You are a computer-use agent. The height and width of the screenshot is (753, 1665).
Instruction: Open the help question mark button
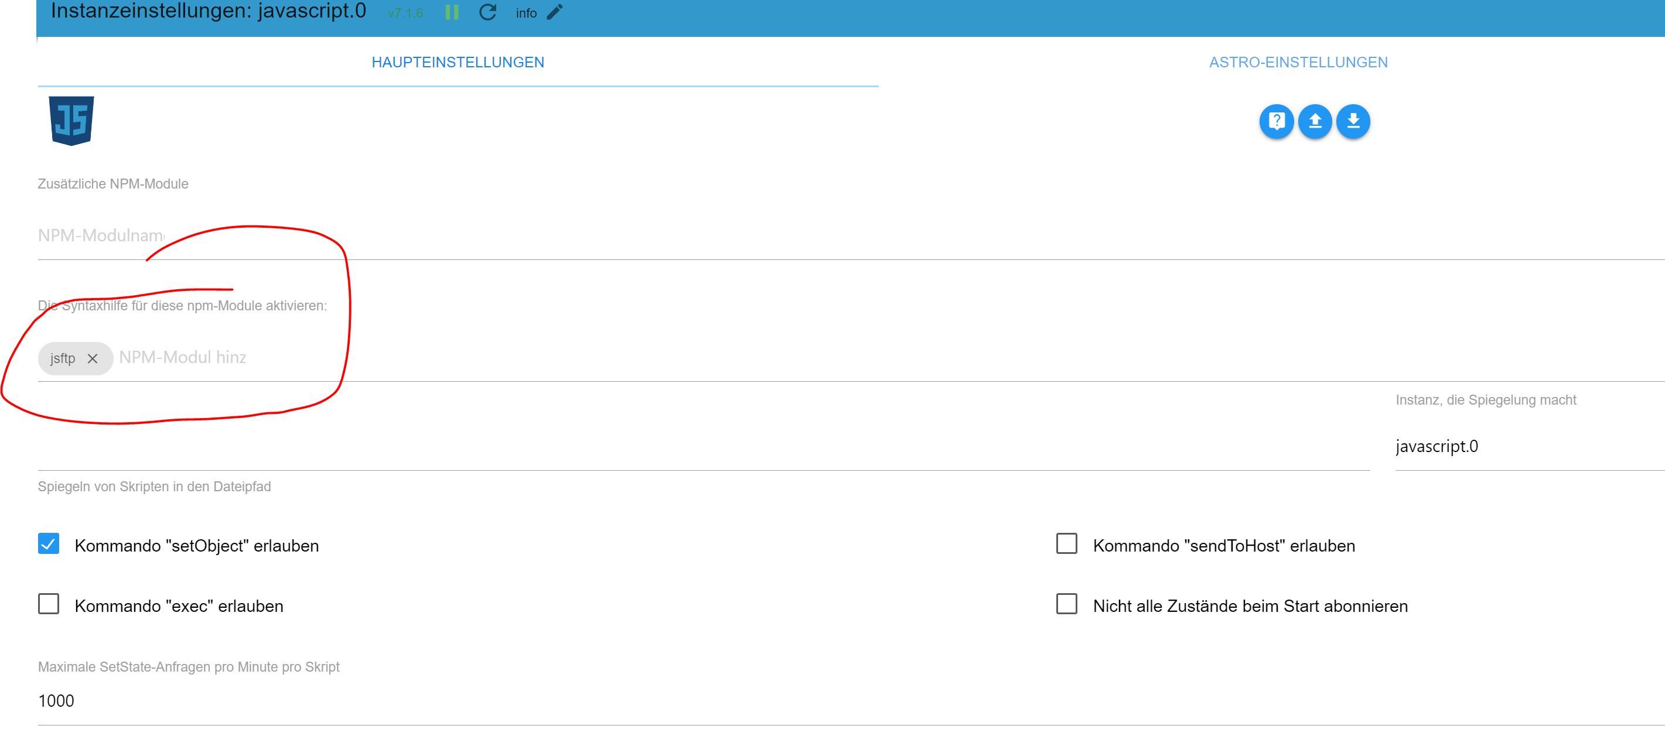(1276, 121)
